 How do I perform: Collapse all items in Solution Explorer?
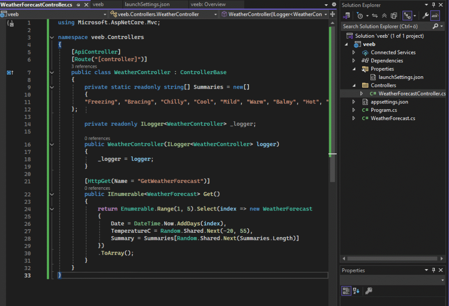384,16
